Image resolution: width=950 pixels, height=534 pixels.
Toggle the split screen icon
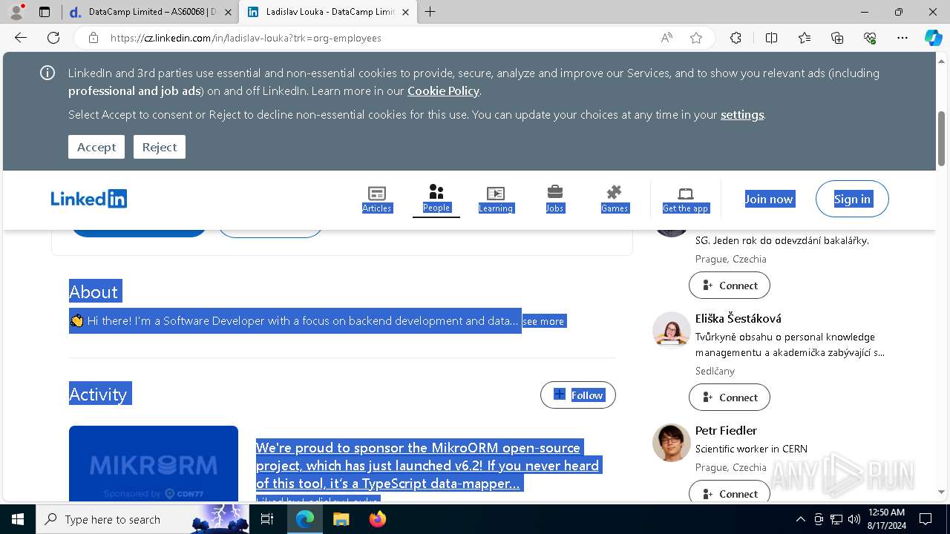(x=771, y=38)
